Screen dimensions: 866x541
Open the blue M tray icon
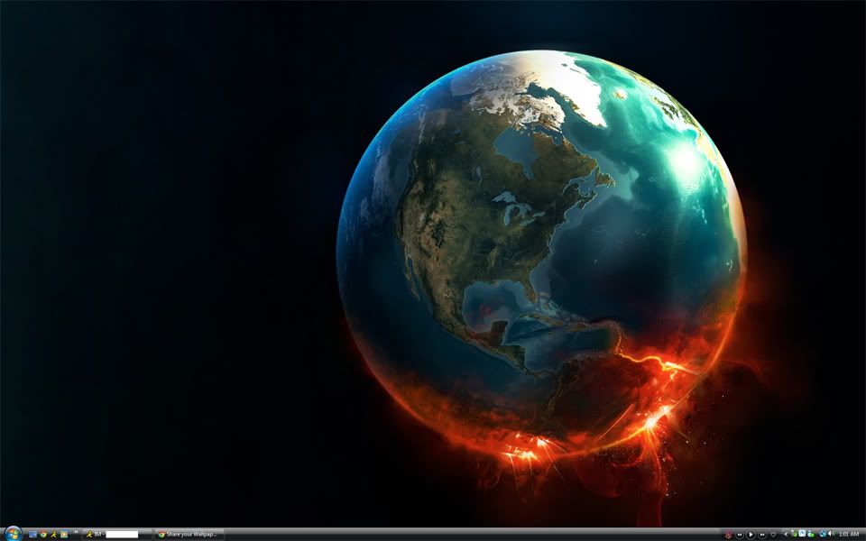click(803, 534)
